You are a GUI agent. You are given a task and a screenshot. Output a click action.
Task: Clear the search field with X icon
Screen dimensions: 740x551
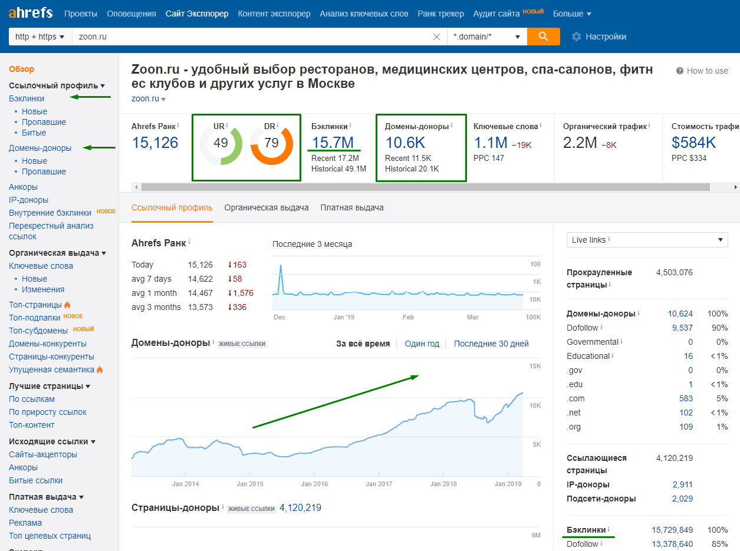(436, 37)
